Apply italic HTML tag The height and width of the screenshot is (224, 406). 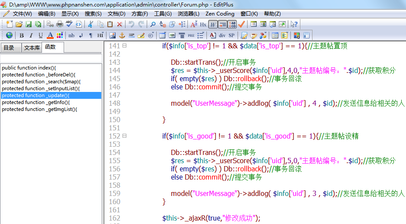(x=31, y=35)
